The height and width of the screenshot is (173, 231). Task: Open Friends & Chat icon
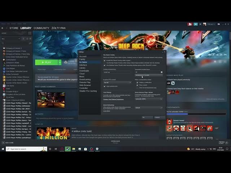click(x=227, y=143)
